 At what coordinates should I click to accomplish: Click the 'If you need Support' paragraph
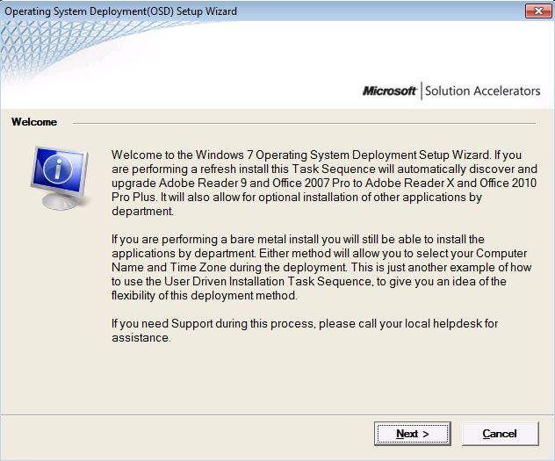coord(305,330)
